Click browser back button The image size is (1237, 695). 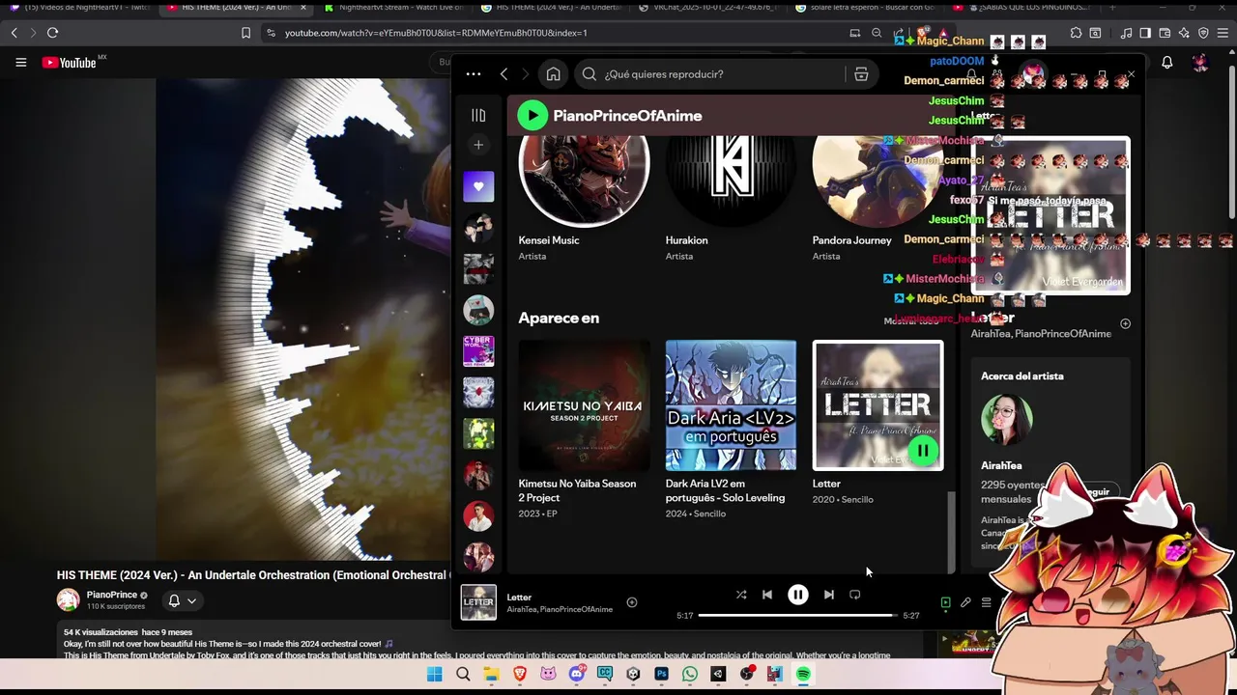click(14, 33)
